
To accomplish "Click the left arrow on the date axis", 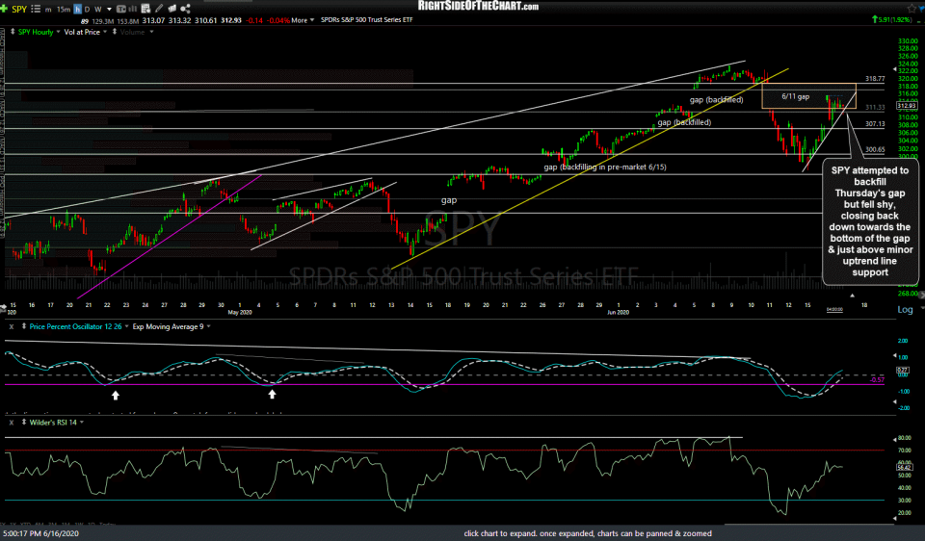I will pyautogui.click(x=3, y=308).
